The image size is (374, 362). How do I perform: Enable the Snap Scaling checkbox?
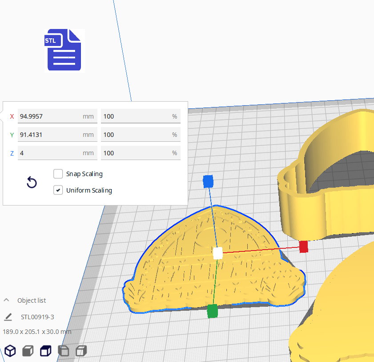[x=58, y=174]
